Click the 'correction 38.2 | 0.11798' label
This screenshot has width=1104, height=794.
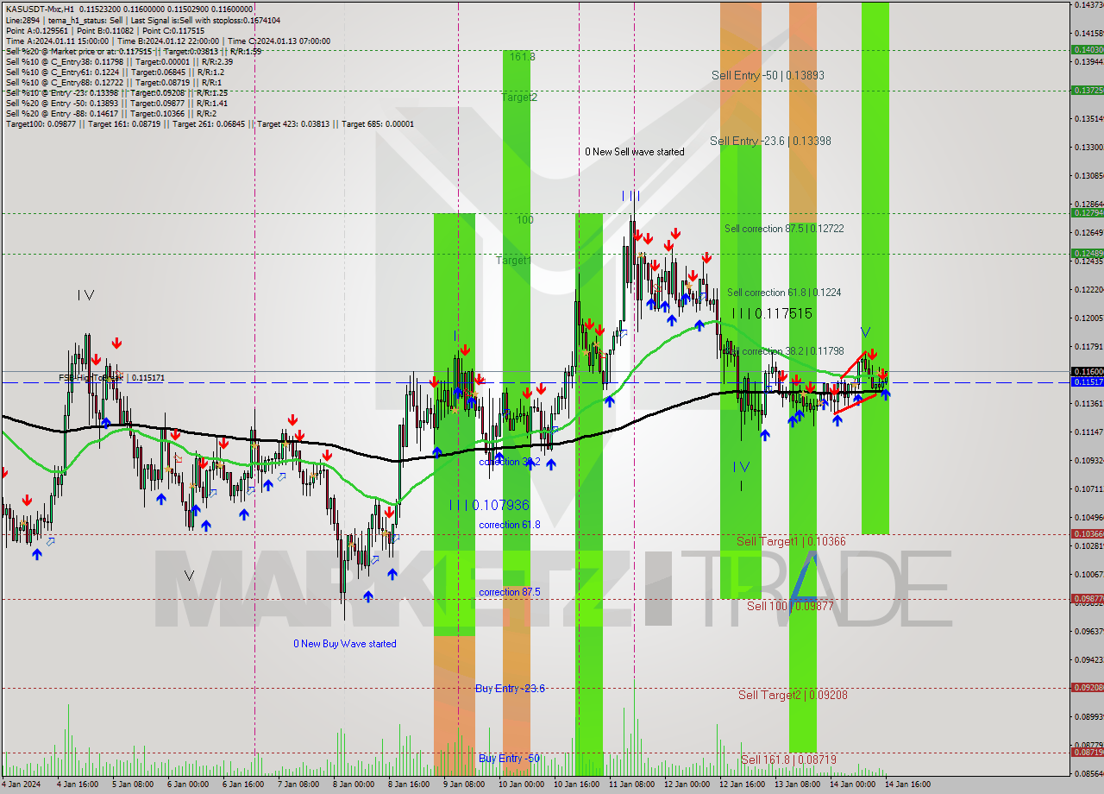pos(785,351)
